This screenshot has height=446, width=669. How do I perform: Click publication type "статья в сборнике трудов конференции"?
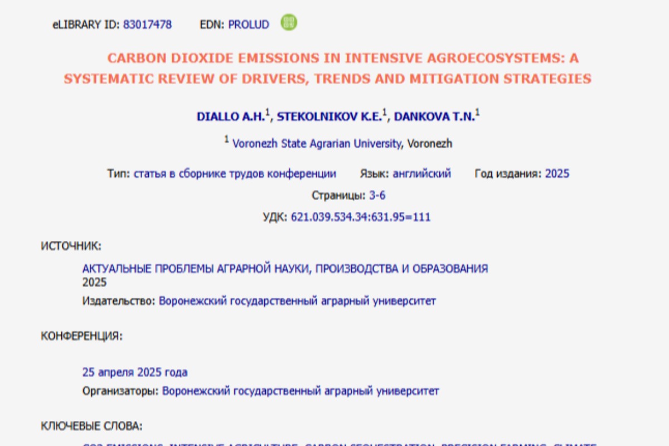point(235,173)
